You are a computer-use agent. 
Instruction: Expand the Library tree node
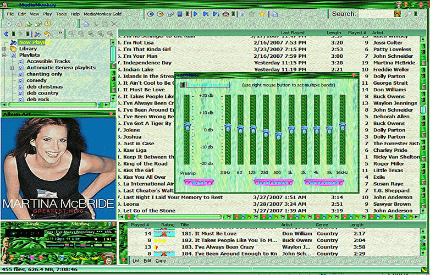pos(4,48)
